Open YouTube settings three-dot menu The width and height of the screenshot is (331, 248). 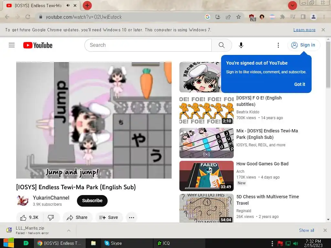pos(278,45)
